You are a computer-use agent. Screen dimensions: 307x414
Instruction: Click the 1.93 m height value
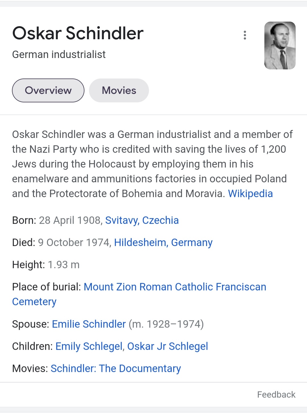click(64, 265)
